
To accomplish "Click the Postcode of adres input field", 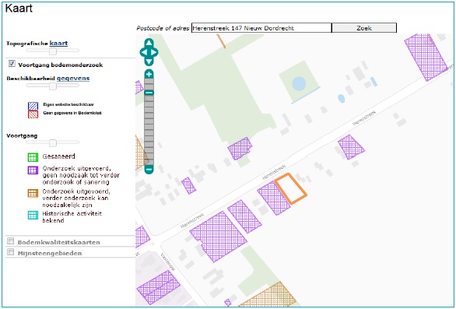I will click(x=261, y=28).
